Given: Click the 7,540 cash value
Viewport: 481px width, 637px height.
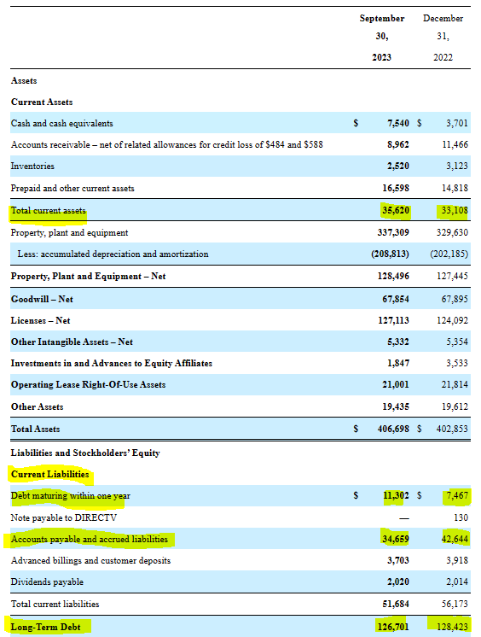Looking at the screenshot, I should pyautogui.click(x=398, y=123).
